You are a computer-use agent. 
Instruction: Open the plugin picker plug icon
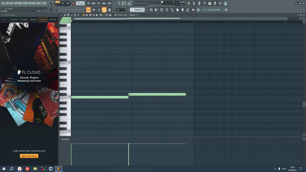pyautogui.click(x=183, y=10)
